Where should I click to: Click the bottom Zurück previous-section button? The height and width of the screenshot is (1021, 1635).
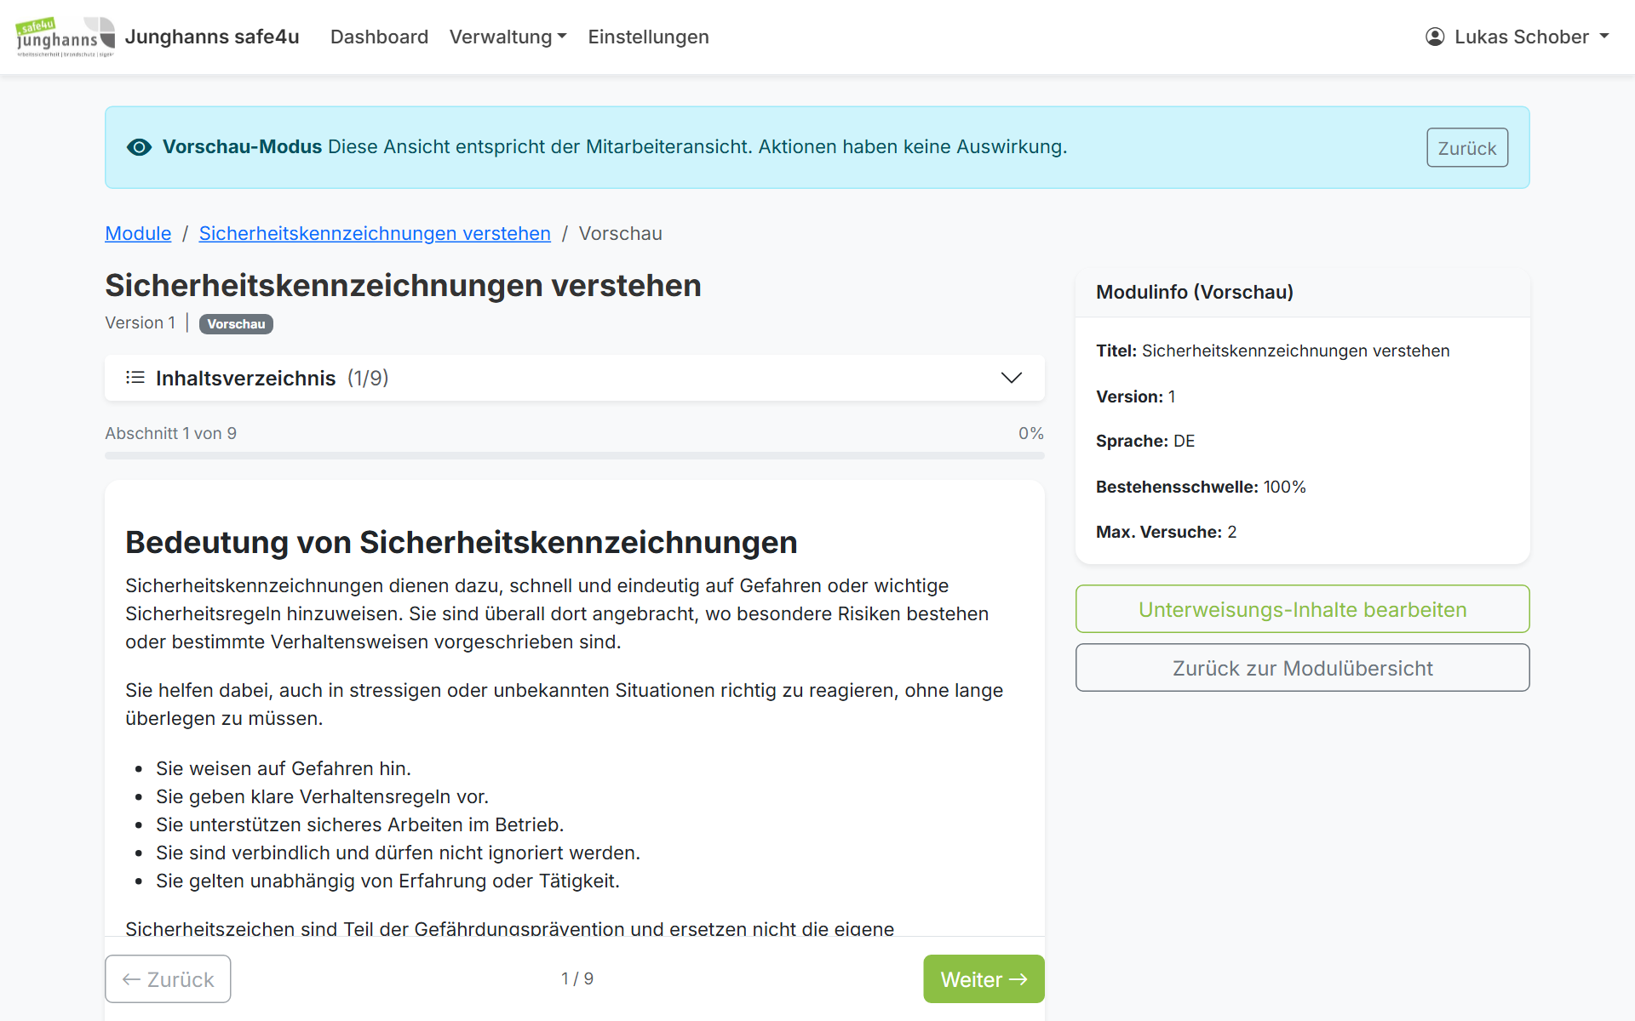[x=168, y=979]
